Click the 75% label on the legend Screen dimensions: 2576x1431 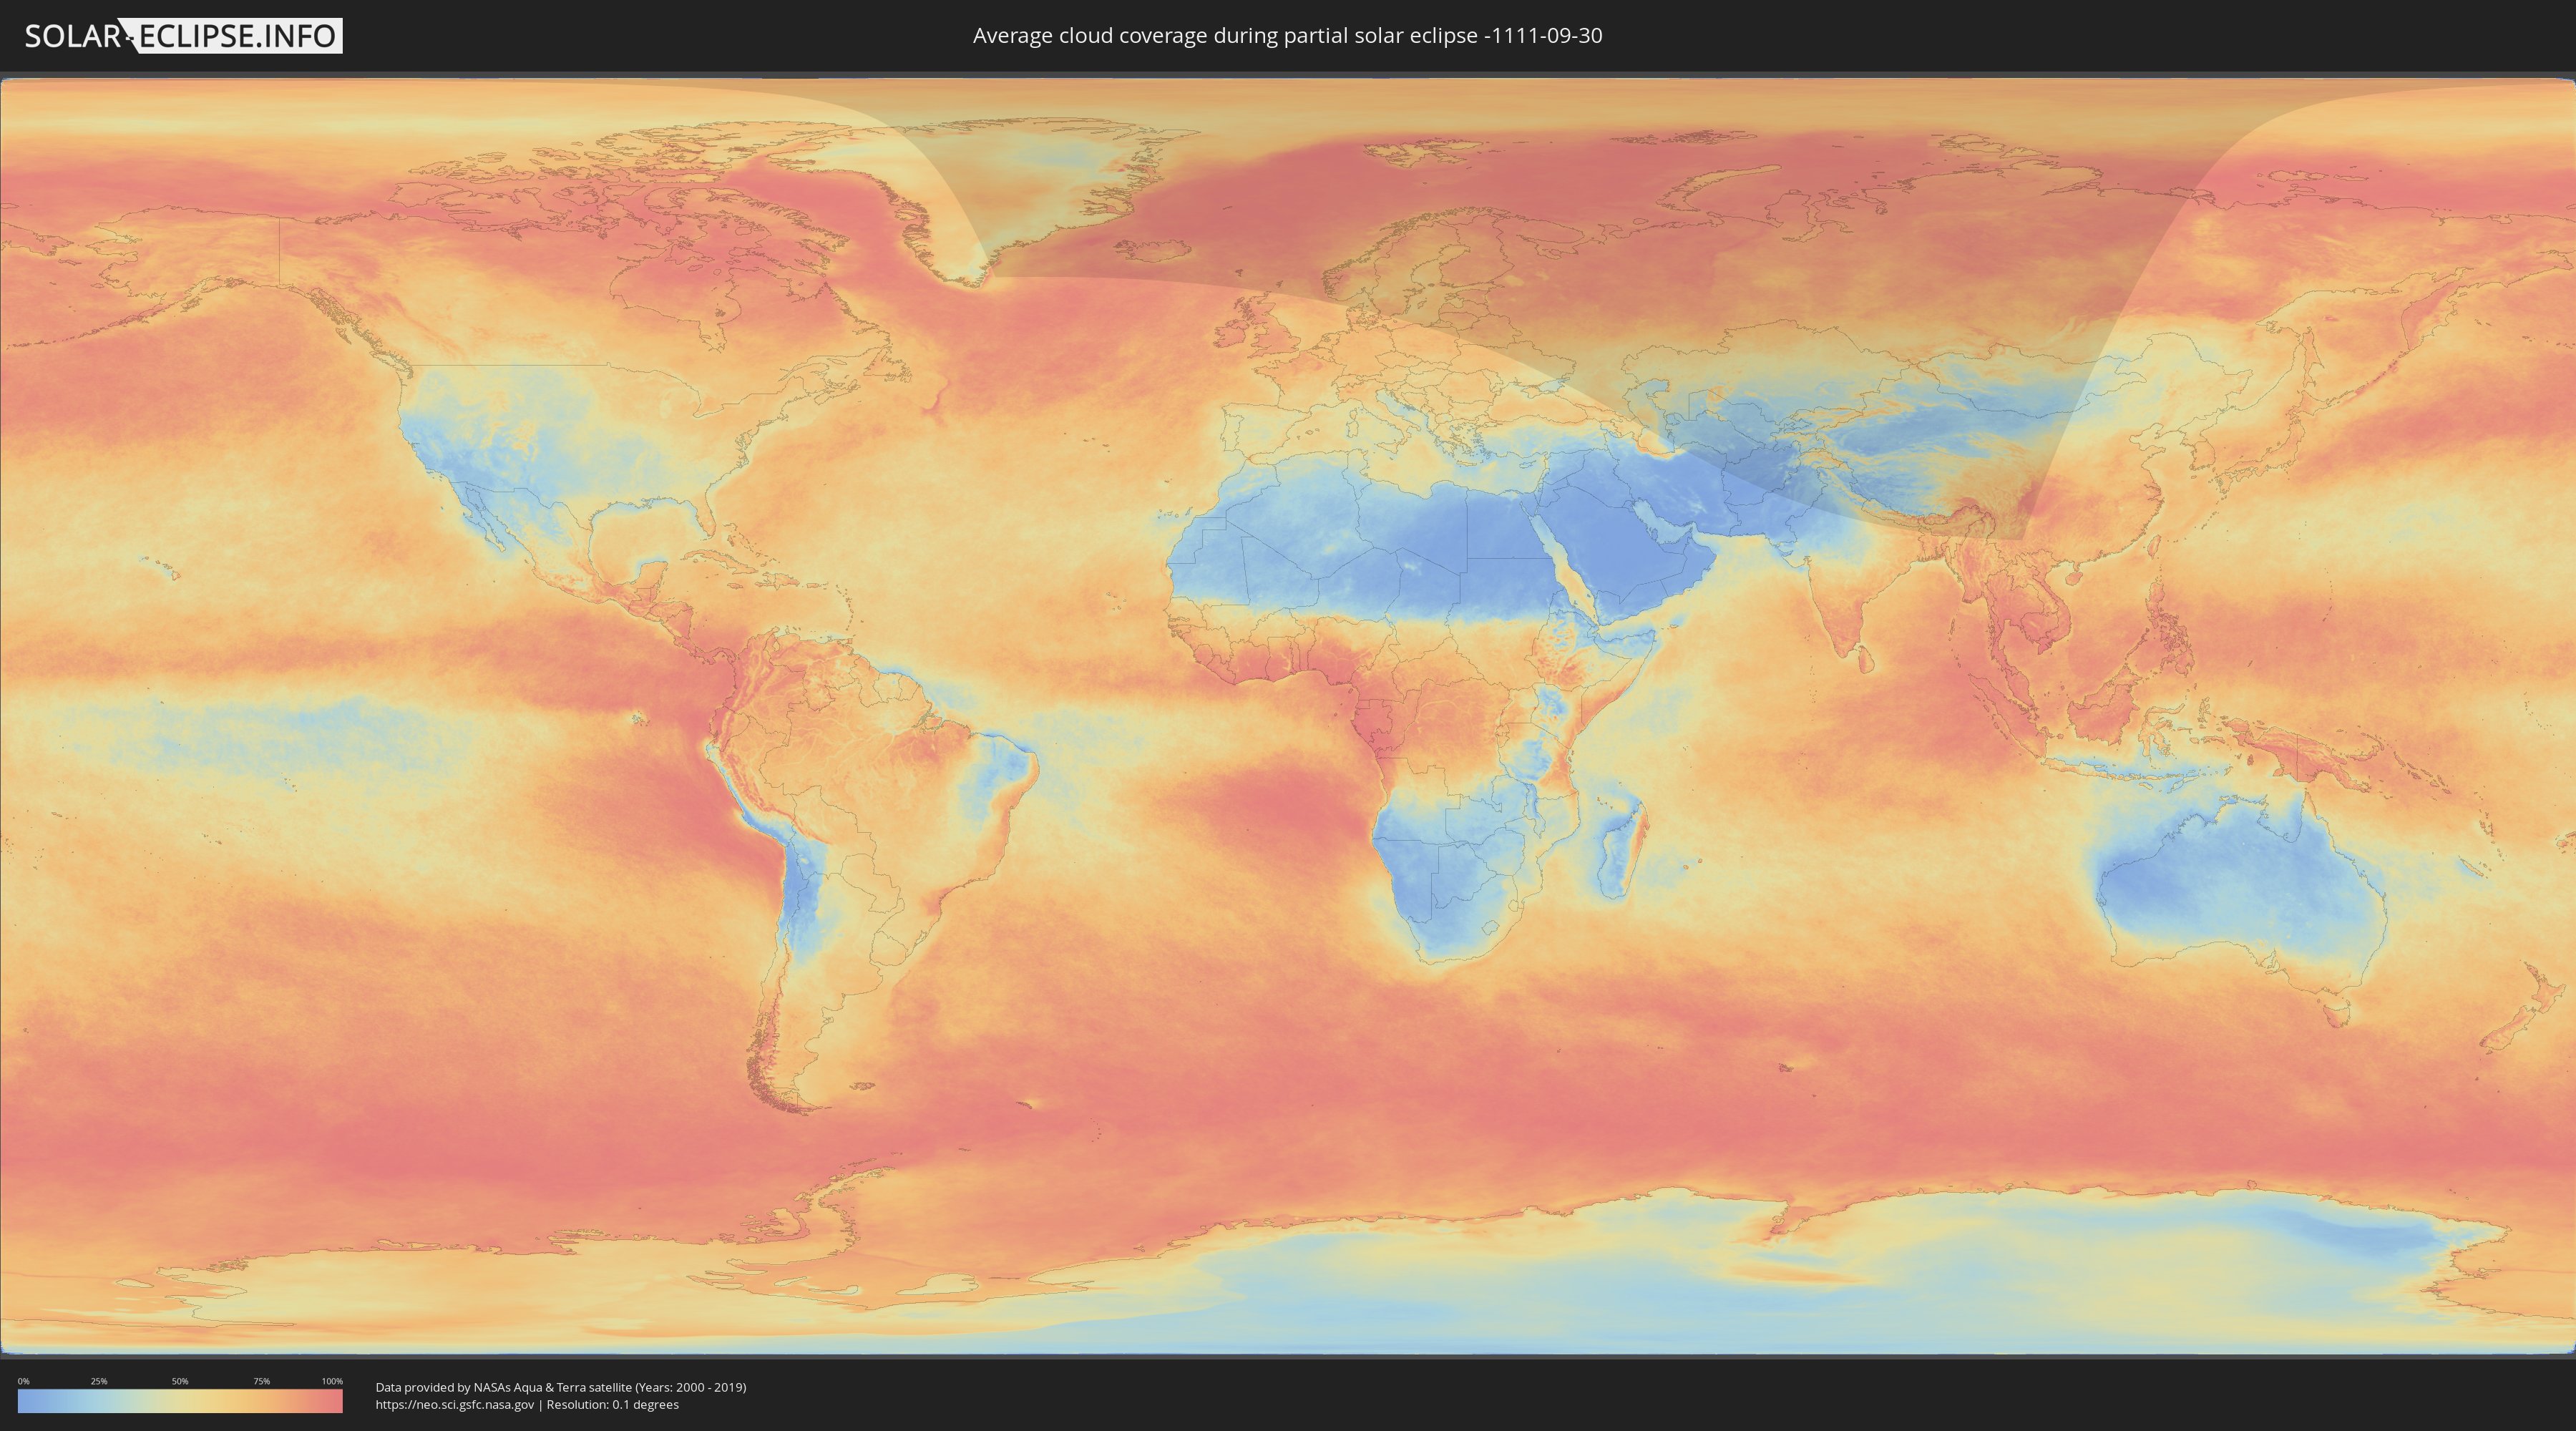(261, 1381)
